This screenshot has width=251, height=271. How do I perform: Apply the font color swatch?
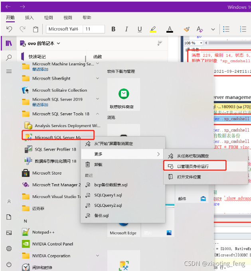(x=170, y=29)
